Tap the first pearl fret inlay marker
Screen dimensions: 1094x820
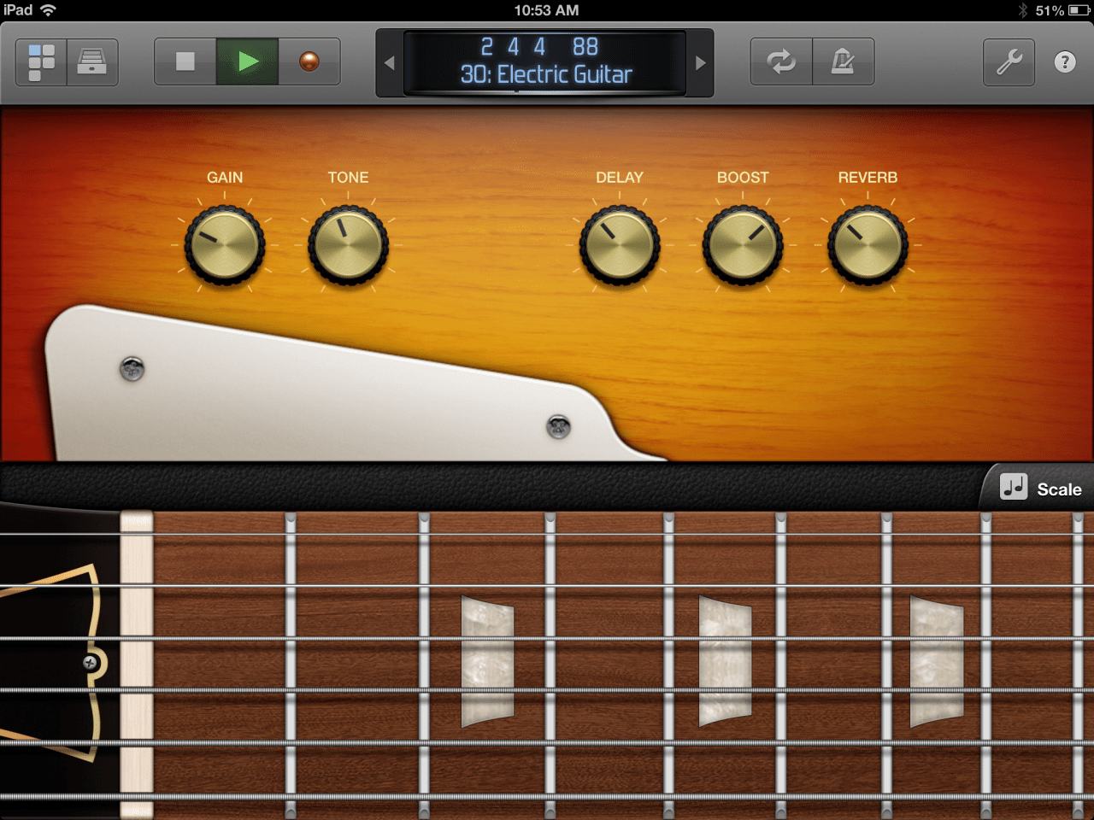(487, 661)
